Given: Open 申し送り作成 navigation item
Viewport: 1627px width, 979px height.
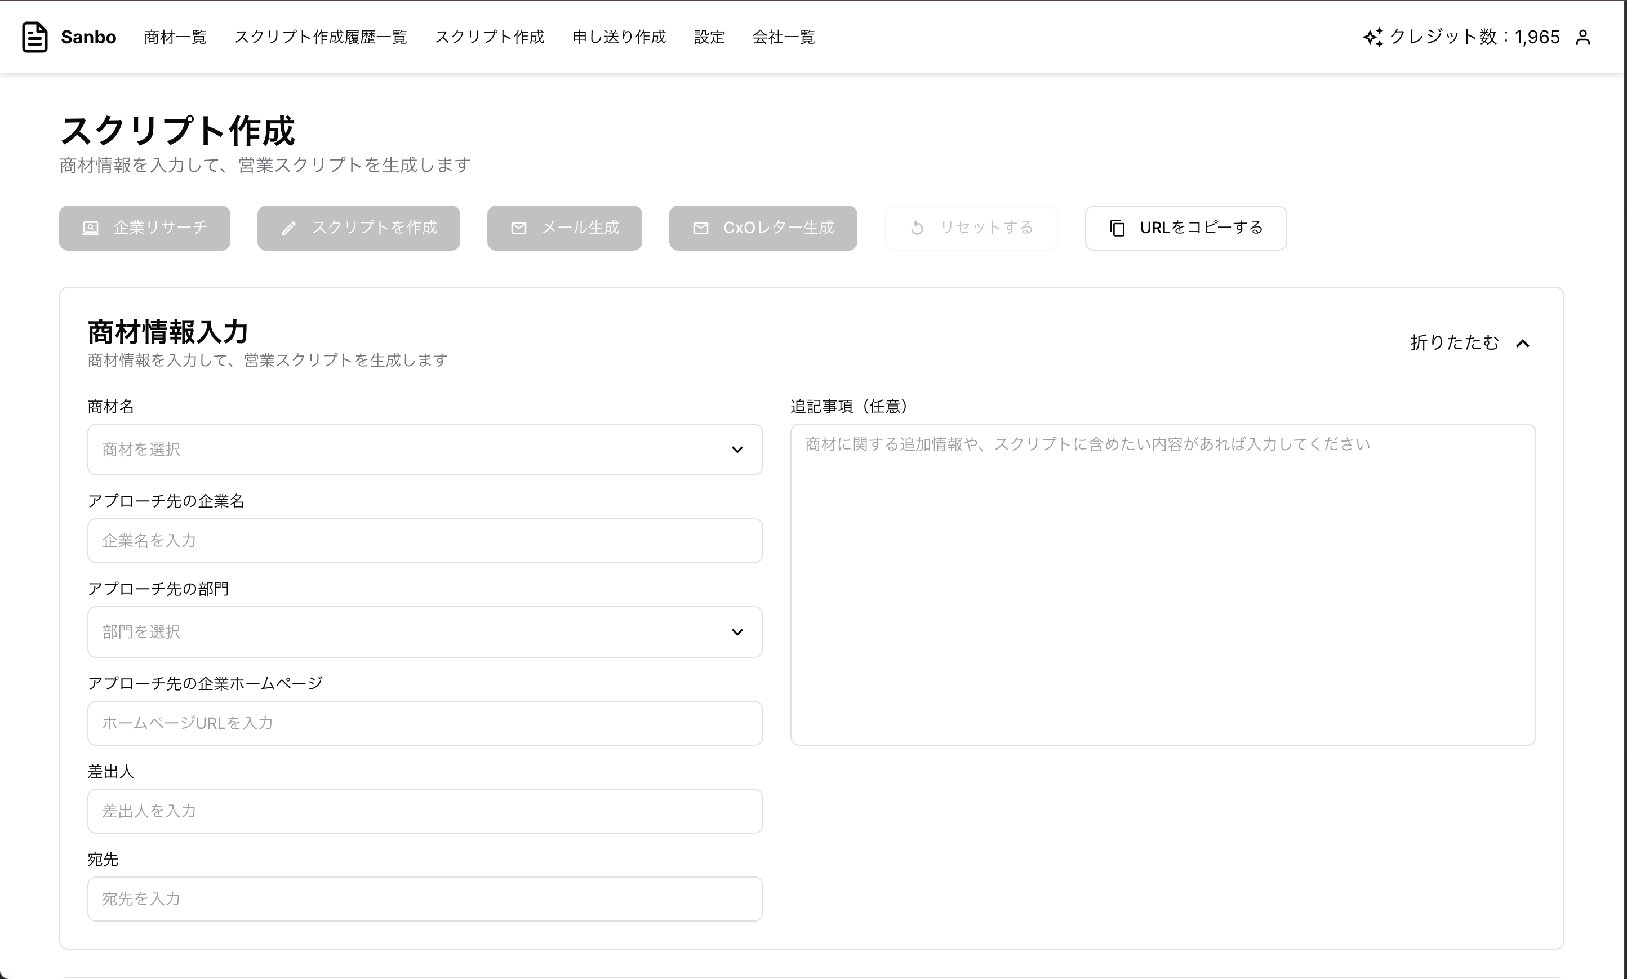Looking at the screenshot, I should click(619, 37).
